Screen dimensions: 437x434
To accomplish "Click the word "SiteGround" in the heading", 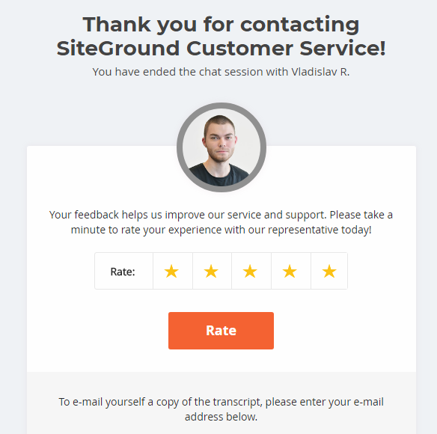I will [118, 49].
